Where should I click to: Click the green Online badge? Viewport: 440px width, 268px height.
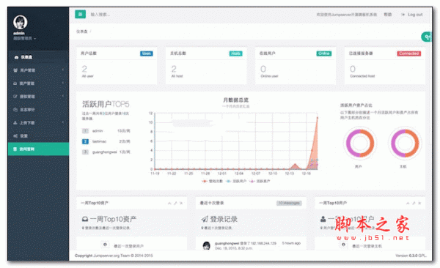[x=324, y=53]
